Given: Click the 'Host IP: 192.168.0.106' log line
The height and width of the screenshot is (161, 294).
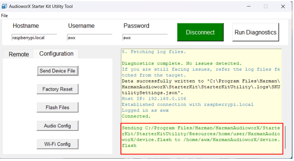Looking at the screenshot, I should point(154,98).
